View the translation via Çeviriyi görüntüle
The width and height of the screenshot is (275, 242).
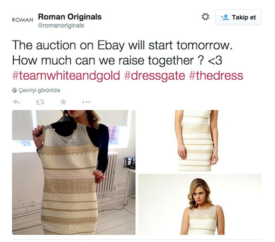coord(39,90)
